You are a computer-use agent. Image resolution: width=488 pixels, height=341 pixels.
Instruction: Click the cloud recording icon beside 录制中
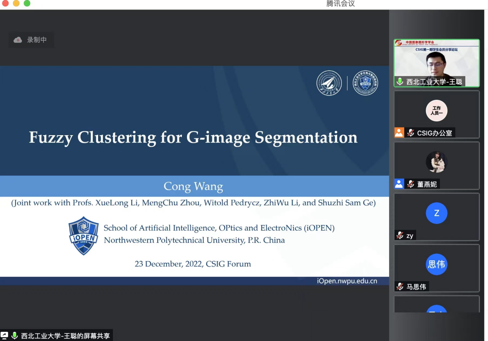pyautogui.click(x=18, y=40)
